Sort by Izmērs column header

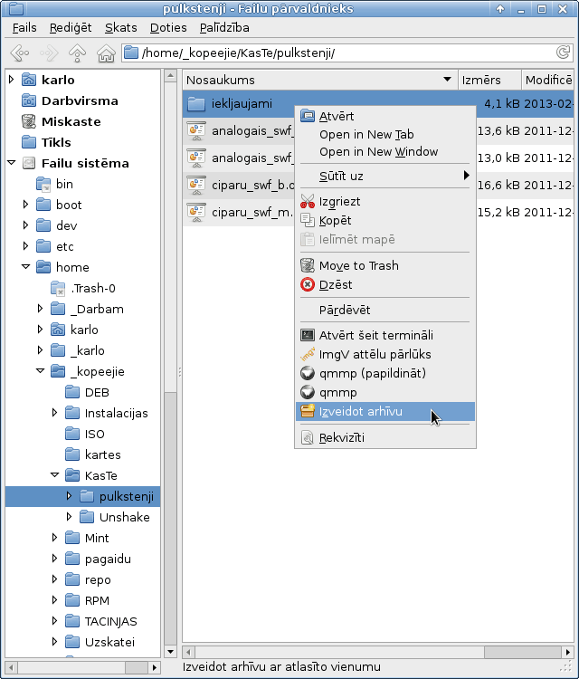[489, 80]
